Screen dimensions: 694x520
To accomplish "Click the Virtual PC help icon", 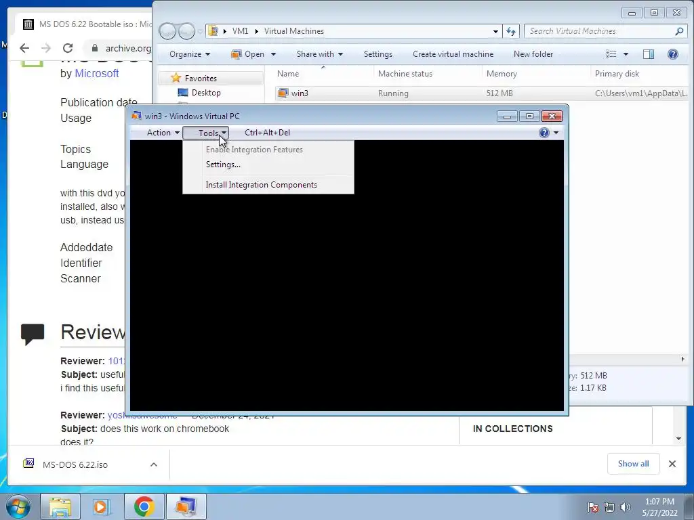I will (x=544, y=133).
